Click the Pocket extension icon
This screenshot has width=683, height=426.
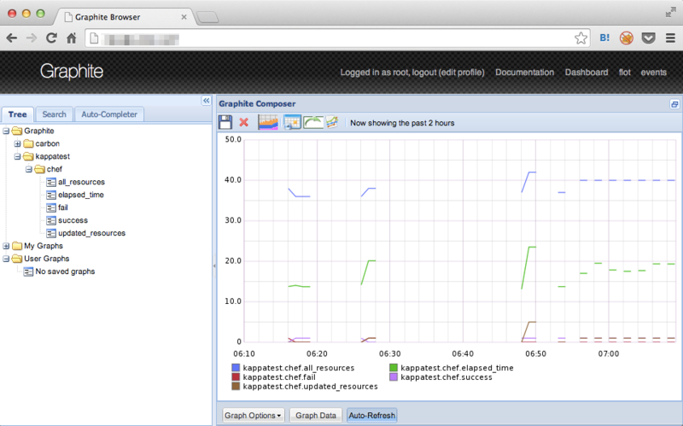coord(648,38)
